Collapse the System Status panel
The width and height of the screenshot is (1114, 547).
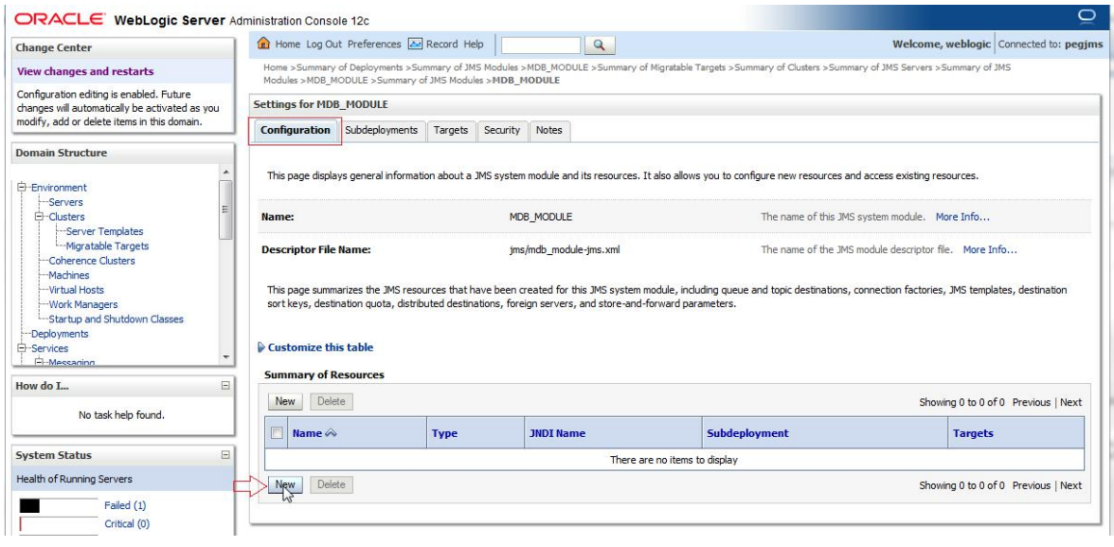coord(225,455)
